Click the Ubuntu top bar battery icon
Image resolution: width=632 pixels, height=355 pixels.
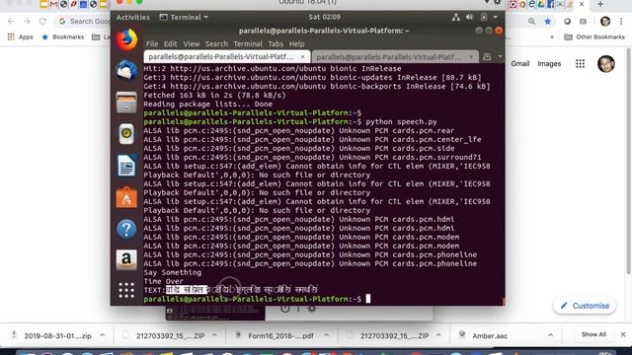484,18
